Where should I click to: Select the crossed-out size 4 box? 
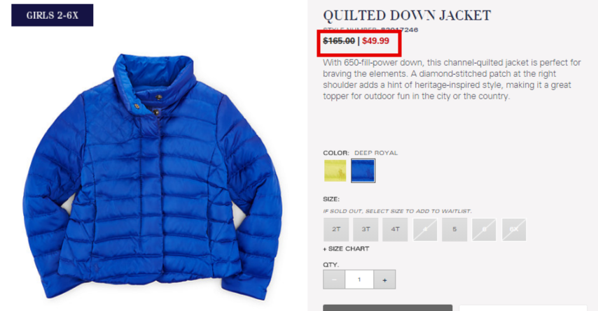pos(425,229)
